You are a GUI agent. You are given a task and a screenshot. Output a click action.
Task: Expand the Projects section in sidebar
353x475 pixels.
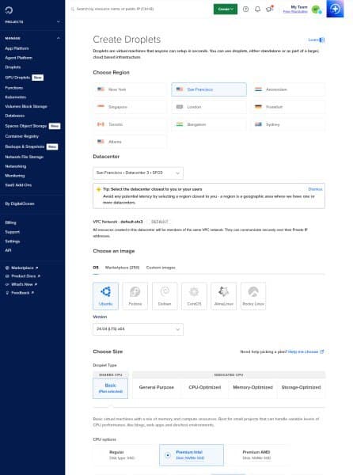pos(32,22)
